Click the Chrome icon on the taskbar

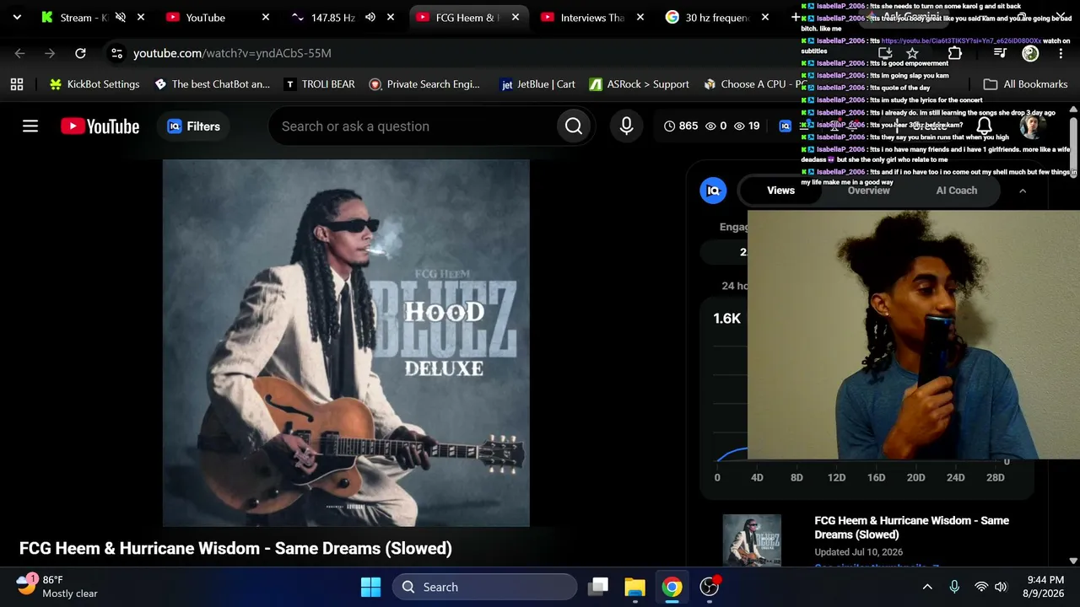tap(672, 587)
